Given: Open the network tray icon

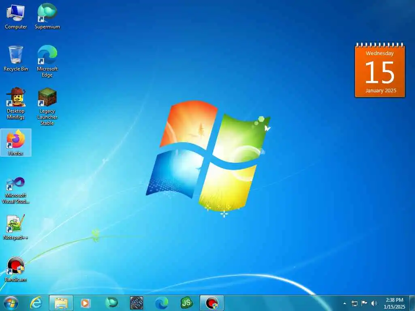Looking at the screenshot, I should coord(354,303).
